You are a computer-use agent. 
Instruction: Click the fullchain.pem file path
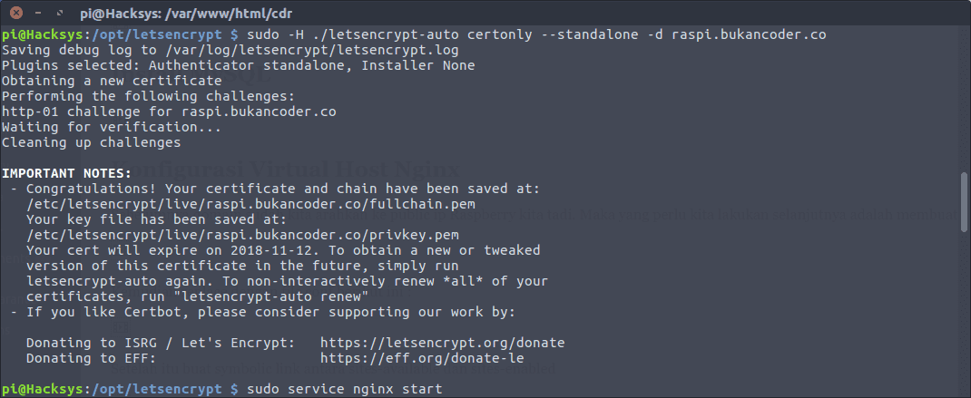tap(255, 204)
